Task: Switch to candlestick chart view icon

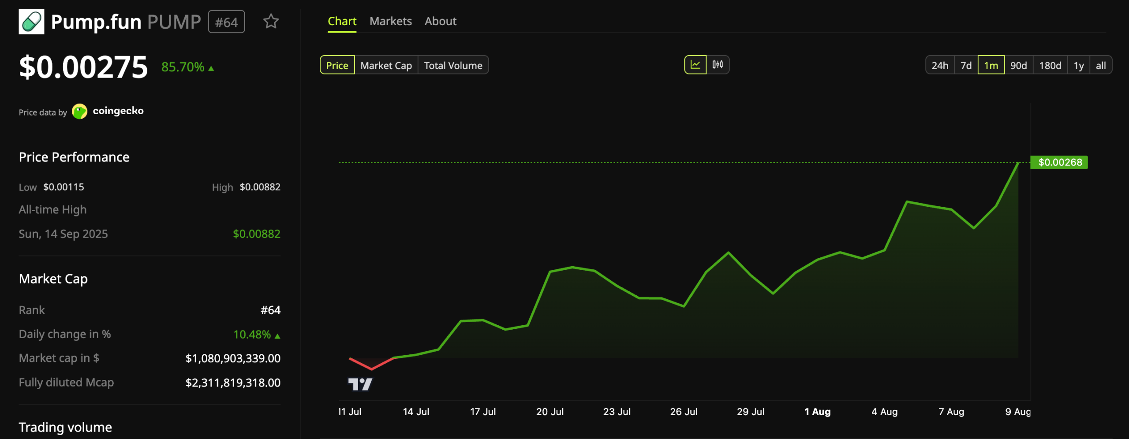Action: click(718, 65)
